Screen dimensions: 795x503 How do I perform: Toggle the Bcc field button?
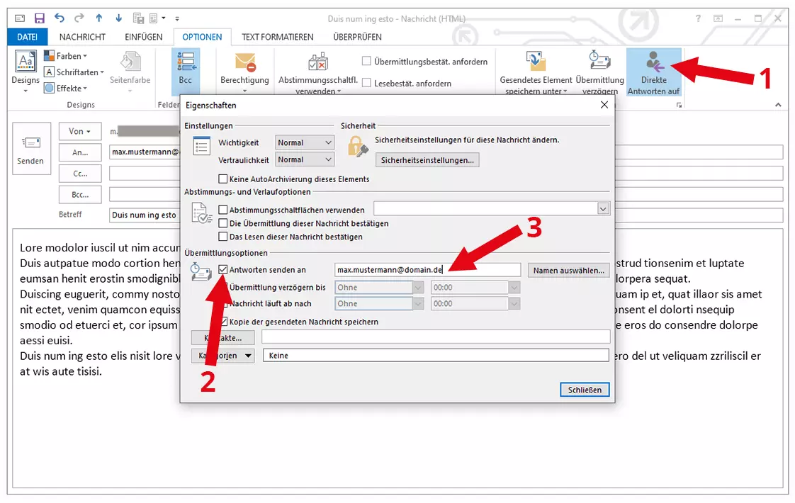point(186,71)
